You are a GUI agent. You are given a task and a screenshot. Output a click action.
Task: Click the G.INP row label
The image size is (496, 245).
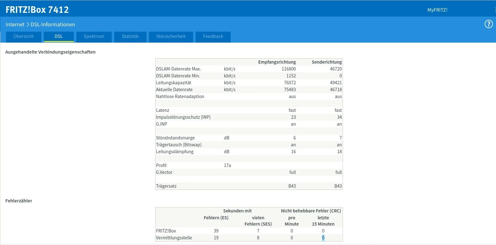click(161, 124)
